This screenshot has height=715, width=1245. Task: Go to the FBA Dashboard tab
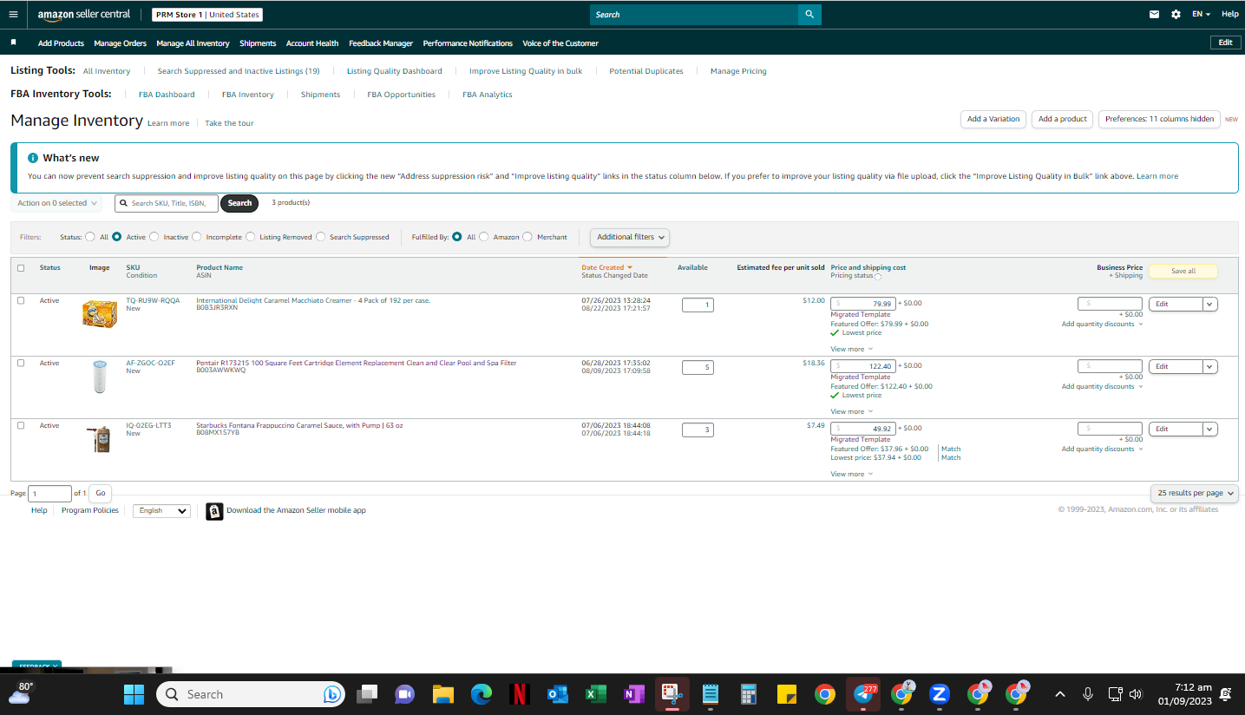tap(167, 95)
